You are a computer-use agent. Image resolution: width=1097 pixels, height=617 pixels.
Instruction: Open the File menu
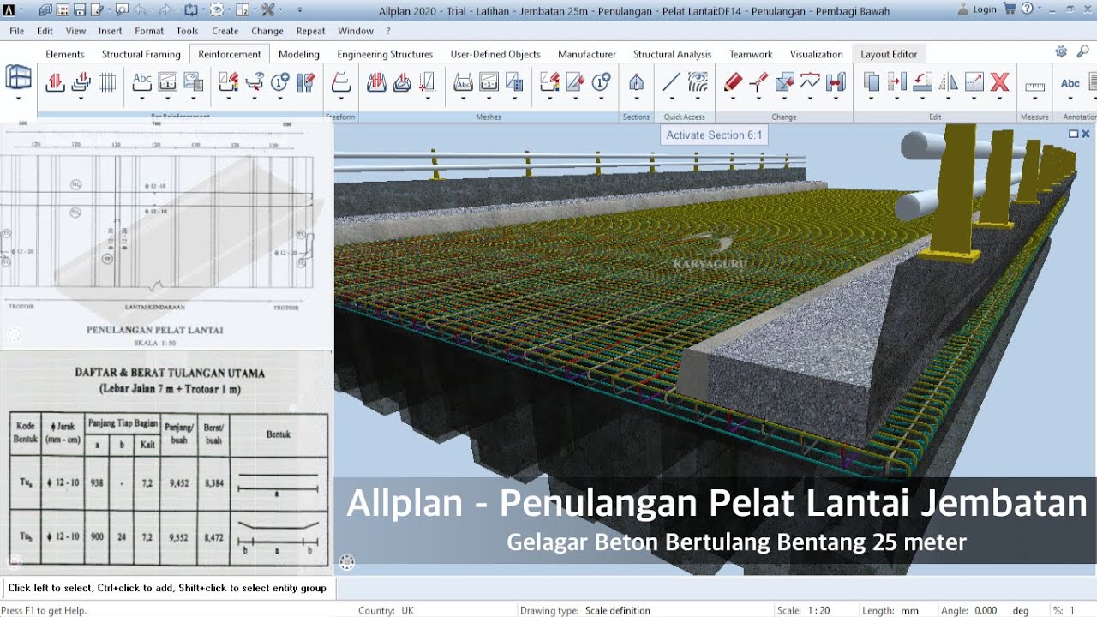click(17, 31)
